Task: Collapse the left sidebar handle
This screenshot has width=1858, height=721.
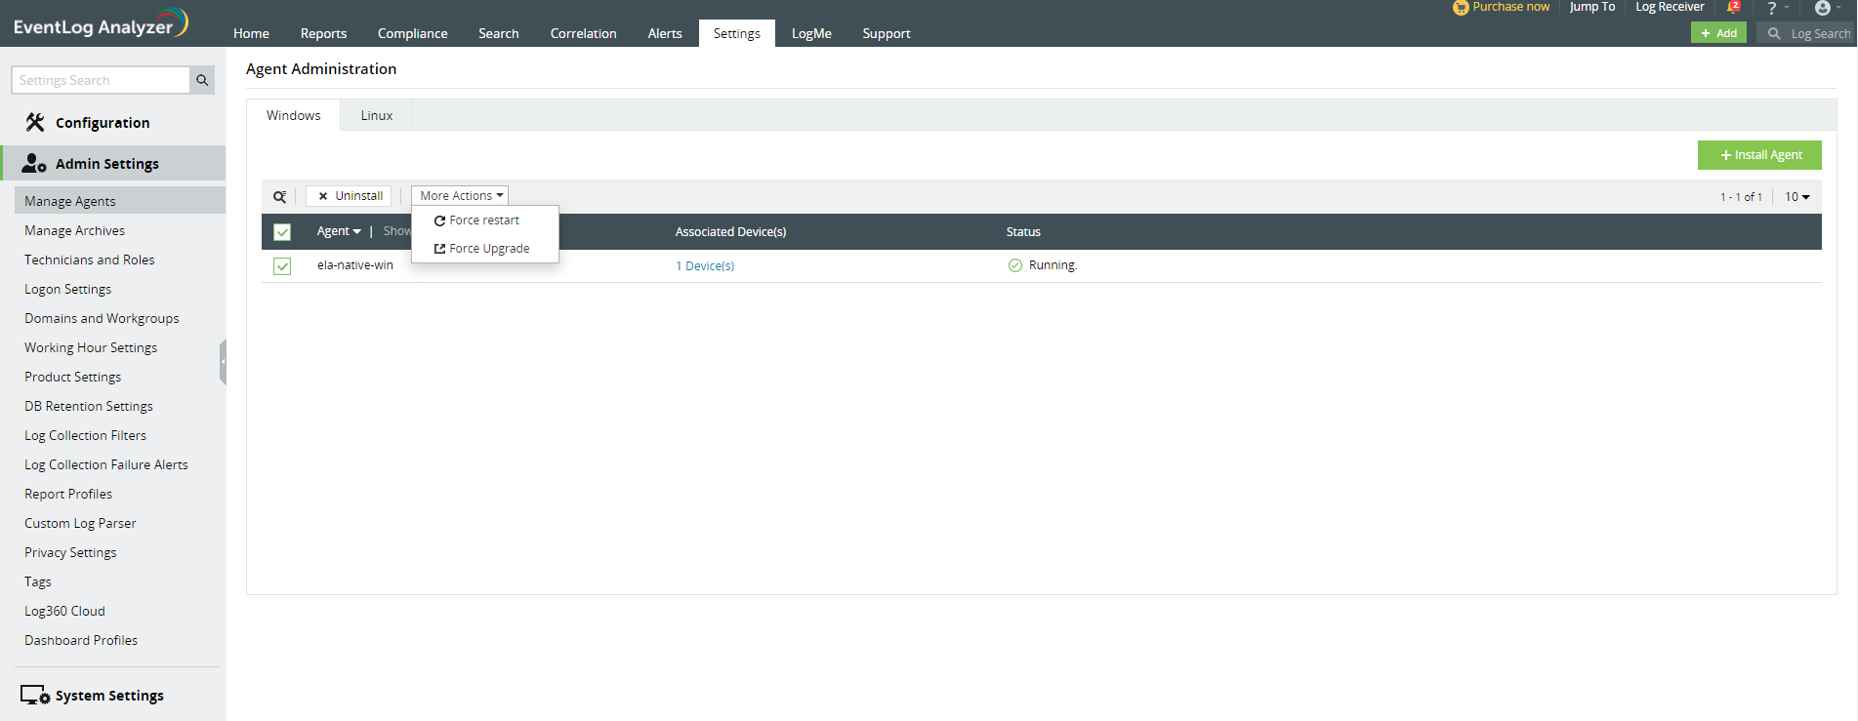Action: [x=223, y=362]
